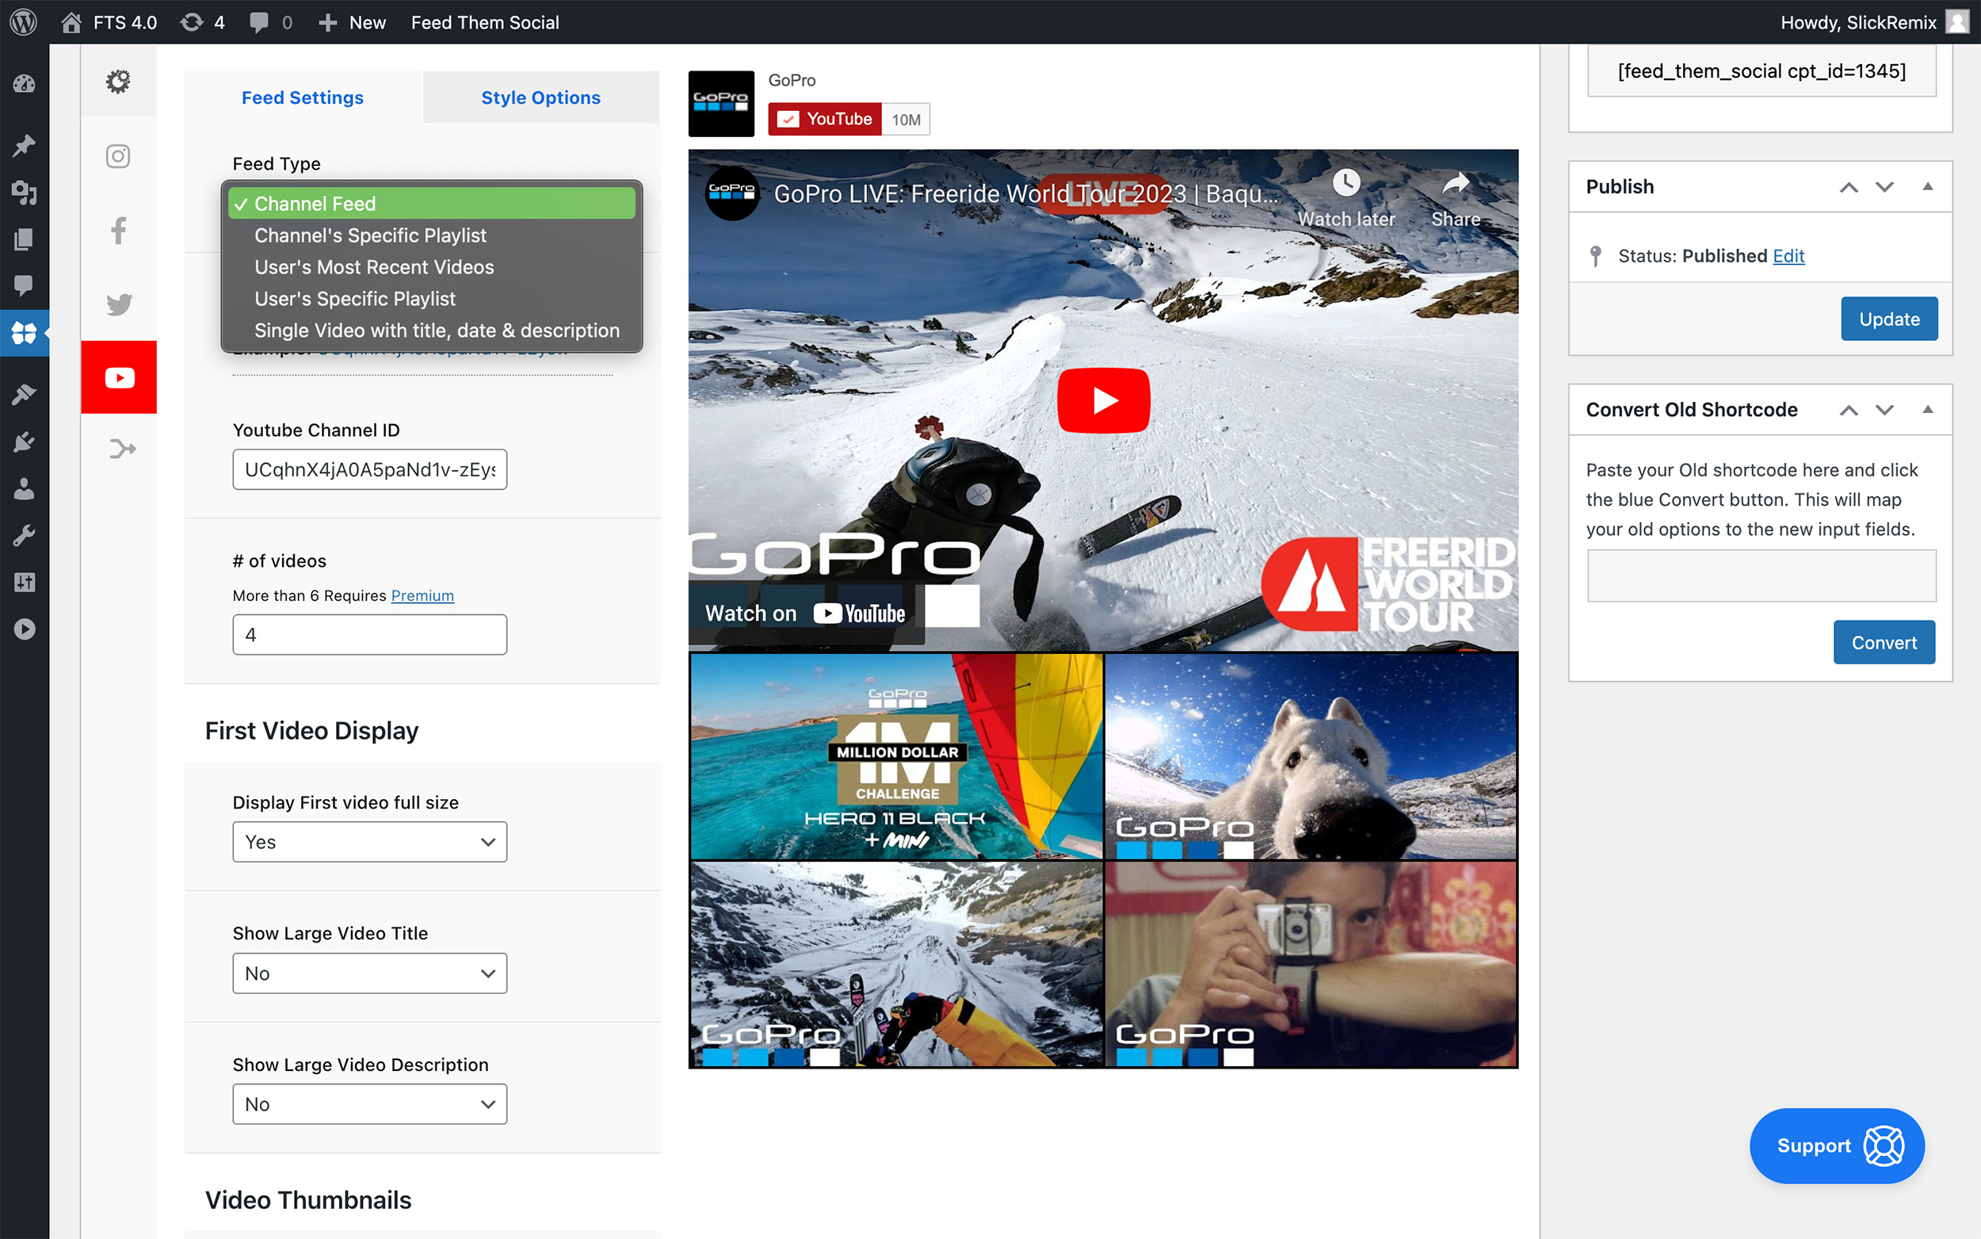Open Show Large Video Description dropdown
This screenshot has width=1981, height=1239.
click(x=369, y=1103)
